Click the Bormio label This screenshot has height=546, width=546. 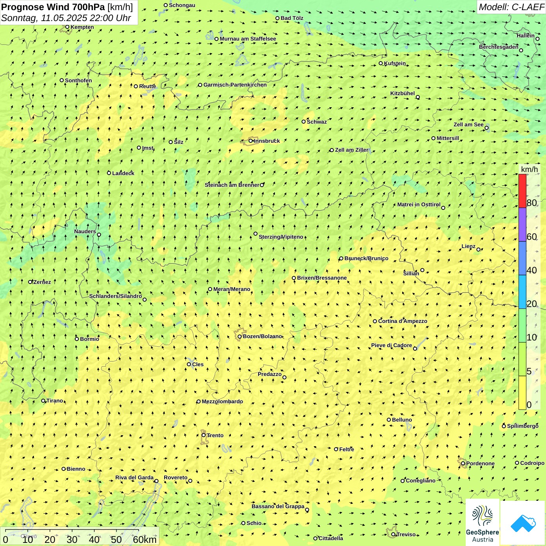point(89,339)
